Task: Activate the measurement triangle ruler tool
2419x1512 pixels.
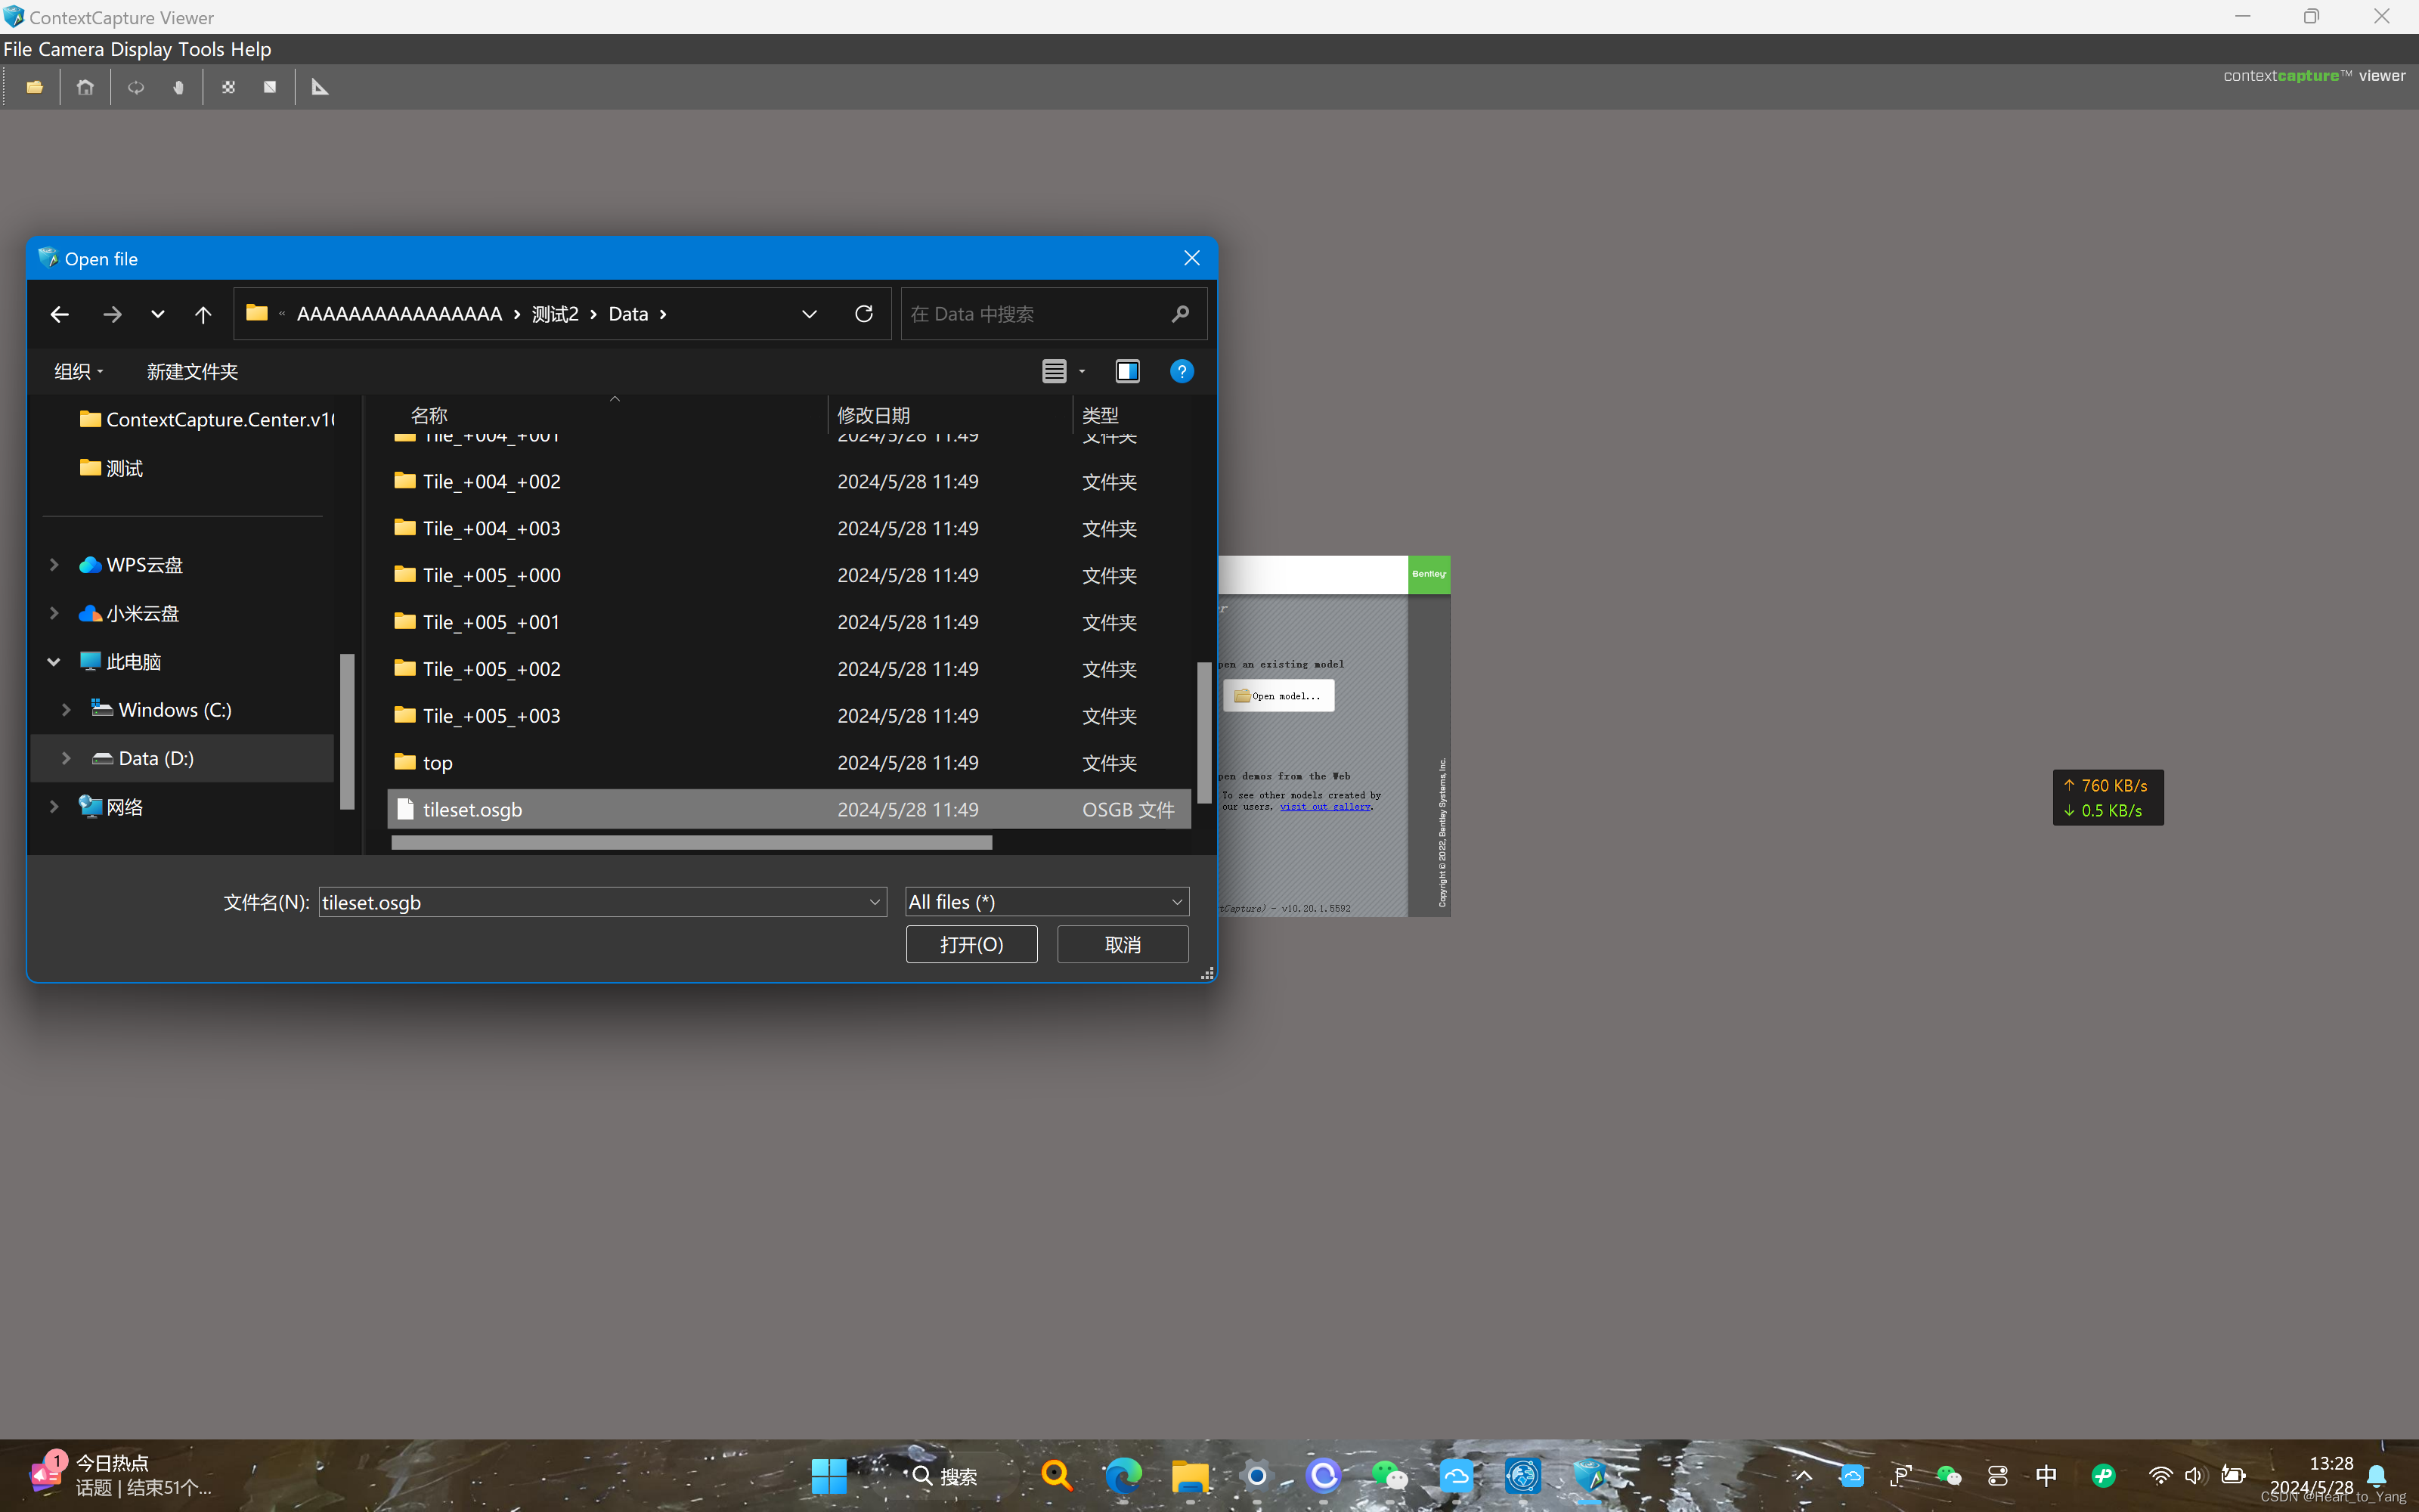Action: (x=320, y=87)
